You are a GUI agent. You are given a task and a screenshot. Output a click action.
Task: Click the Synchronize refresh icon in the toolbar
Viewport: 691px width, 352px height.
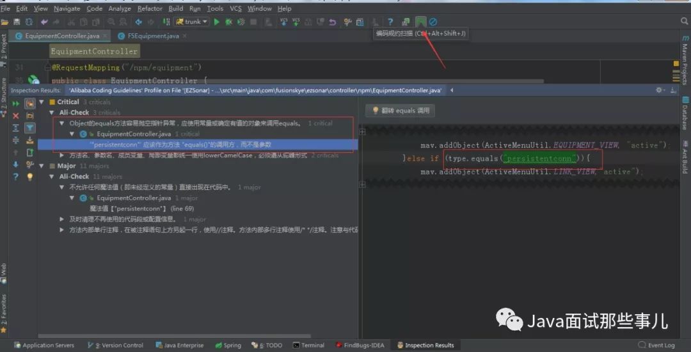tap(29, 22)
